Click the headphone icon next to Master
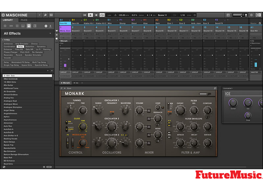The image size is (263, 181). coord(260,23)
